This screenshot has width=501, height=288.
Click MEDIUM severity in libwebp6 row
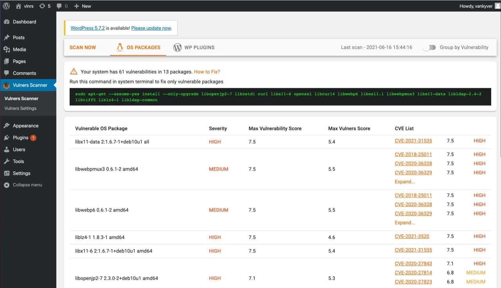pyautogui.click(x=218, y=210)
